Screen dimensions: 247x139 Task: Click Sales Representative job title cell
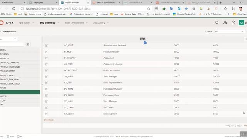click(x=113, y=83)
